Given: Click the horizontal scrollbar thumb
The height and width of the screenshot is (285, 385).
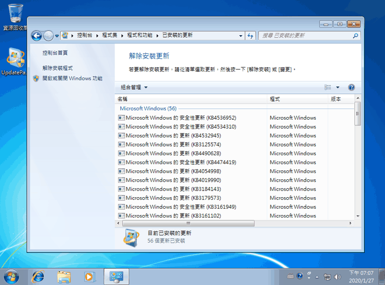Looking at the screenshot, I should point(188,223).
